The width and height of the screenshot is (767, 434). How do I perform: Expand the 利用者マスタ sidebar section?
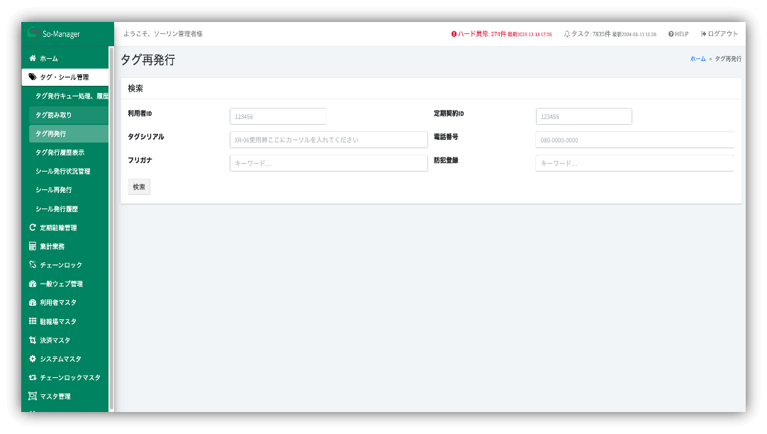click(x=58, y=303)
